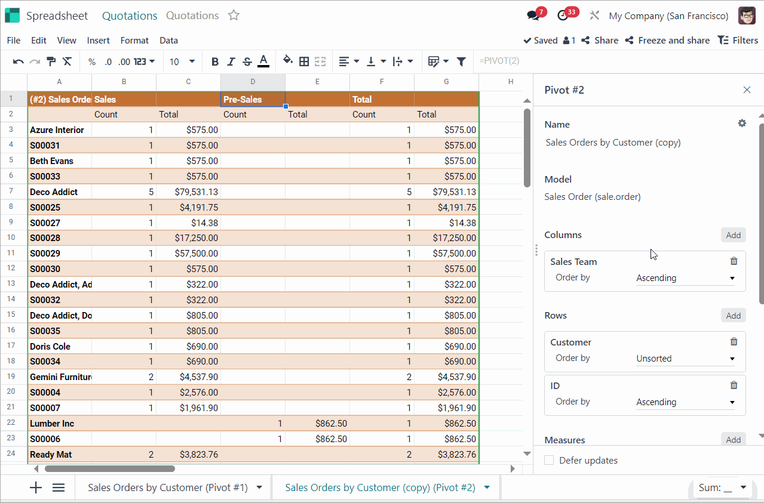Select the Paint Format tool
This screenshot has height=503, width=764.
[51, 61]
